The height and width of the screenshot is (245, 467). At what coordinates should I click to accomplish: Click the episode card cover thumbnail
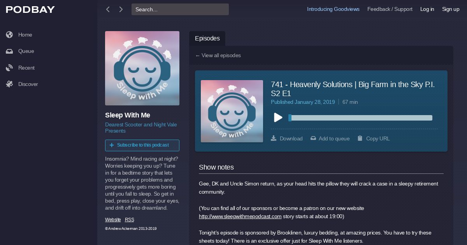tap(232, 111)
